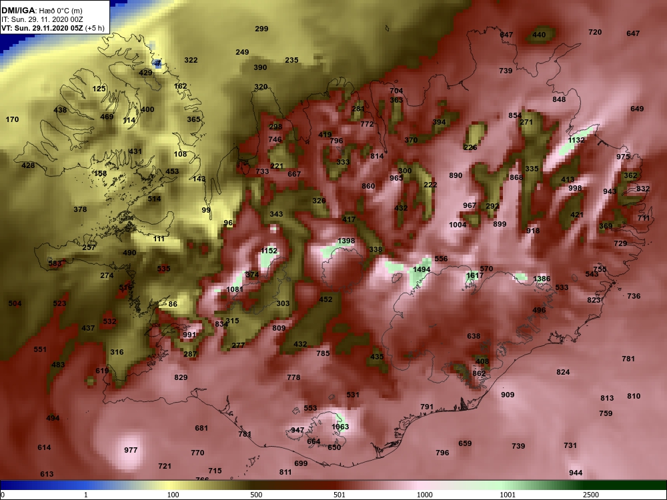Click the map value '848'
Viewport: 667px width, 500px height.
point(559,99)
